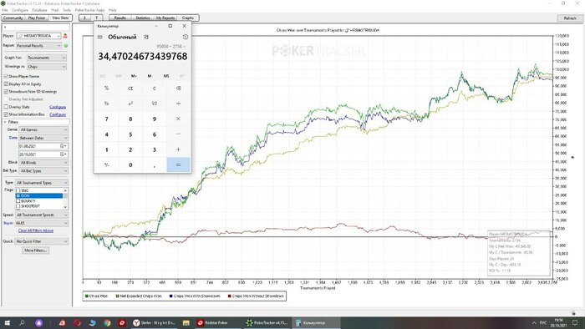Click the square root key
This screenshot has width=585, height=329.
point(155,104)
